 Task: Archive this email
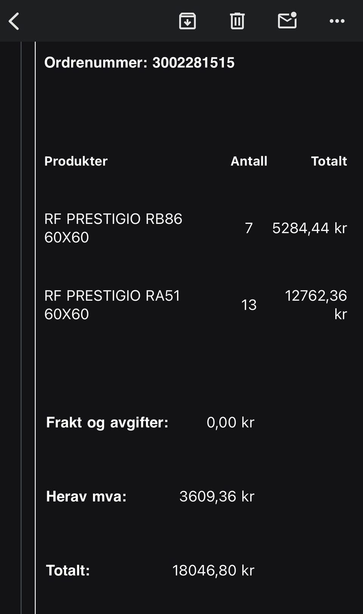click(187, 21)
